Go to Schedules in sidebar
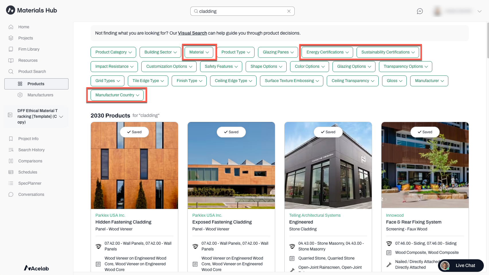This screenshot has width=489, height=275. (x=28, y=172)
